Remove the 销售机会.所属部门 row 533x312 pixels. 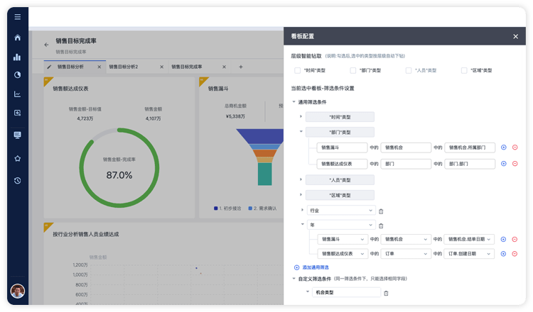pos(515,147)
